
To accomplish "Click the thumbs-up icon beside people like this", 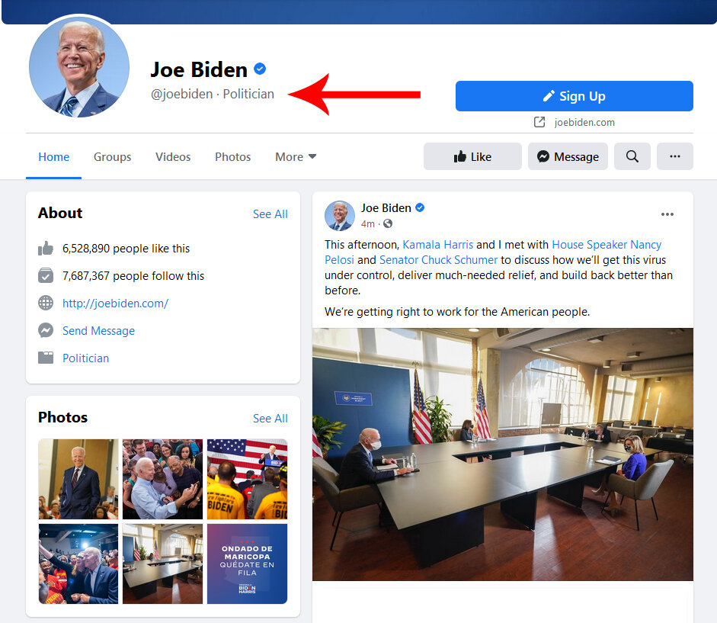I will tap(46, 248).
